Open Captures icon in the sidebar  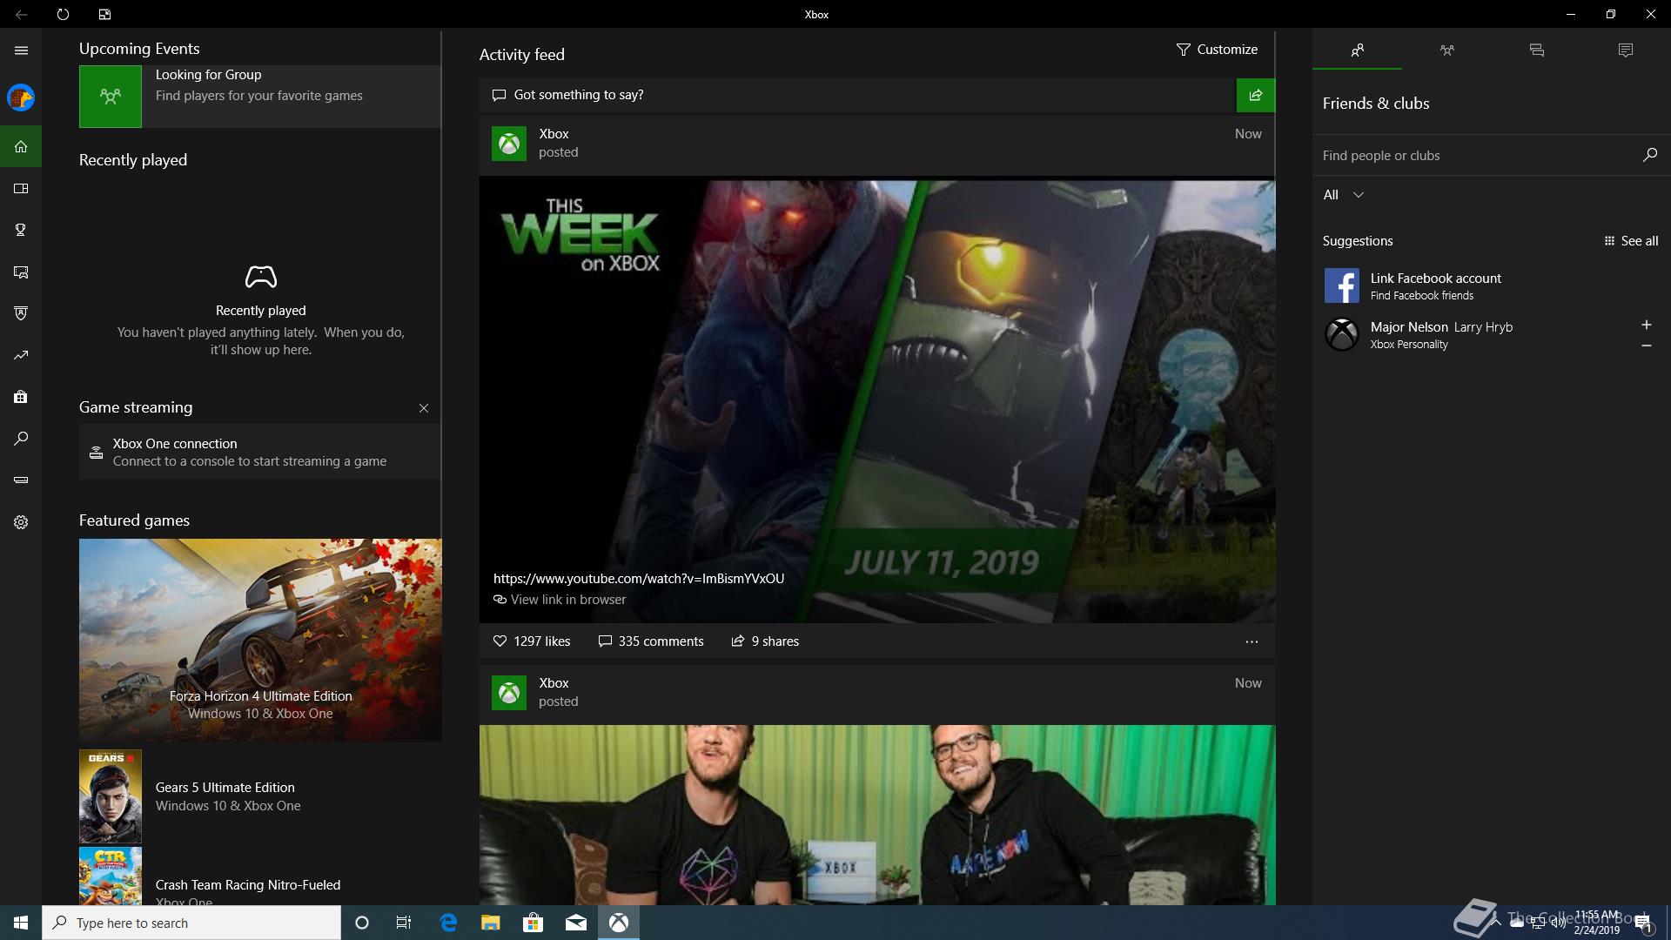coord(21,272)
